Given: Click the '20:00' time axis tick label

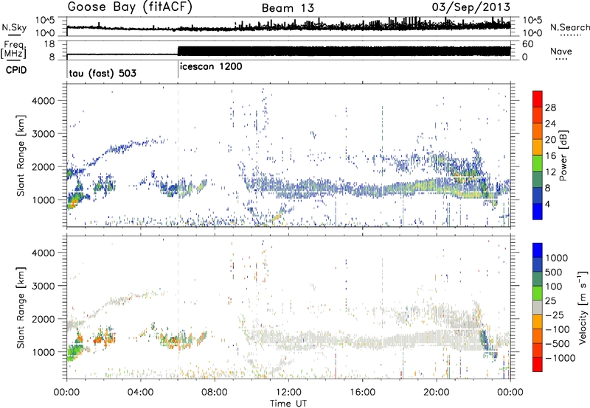Looking at the screenshot, I should pos(436,393).
